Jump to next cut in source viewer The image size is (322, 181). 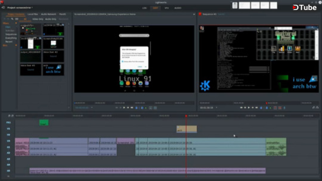click(x=132, y=108)
